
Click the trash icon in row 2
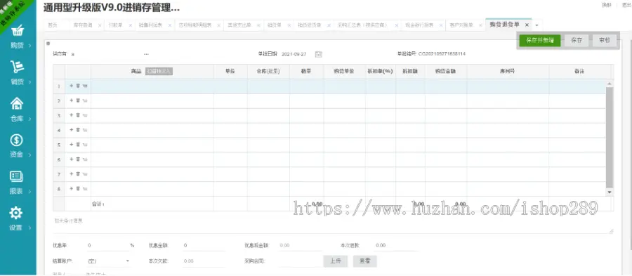(78, 100)
